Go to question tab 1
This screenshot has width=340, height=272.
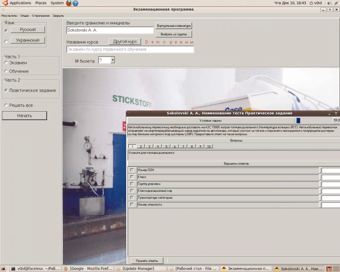132,146
